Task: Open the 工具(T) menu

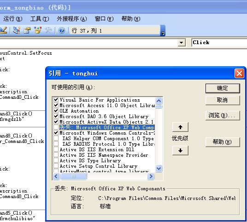Action: (40, 19)
